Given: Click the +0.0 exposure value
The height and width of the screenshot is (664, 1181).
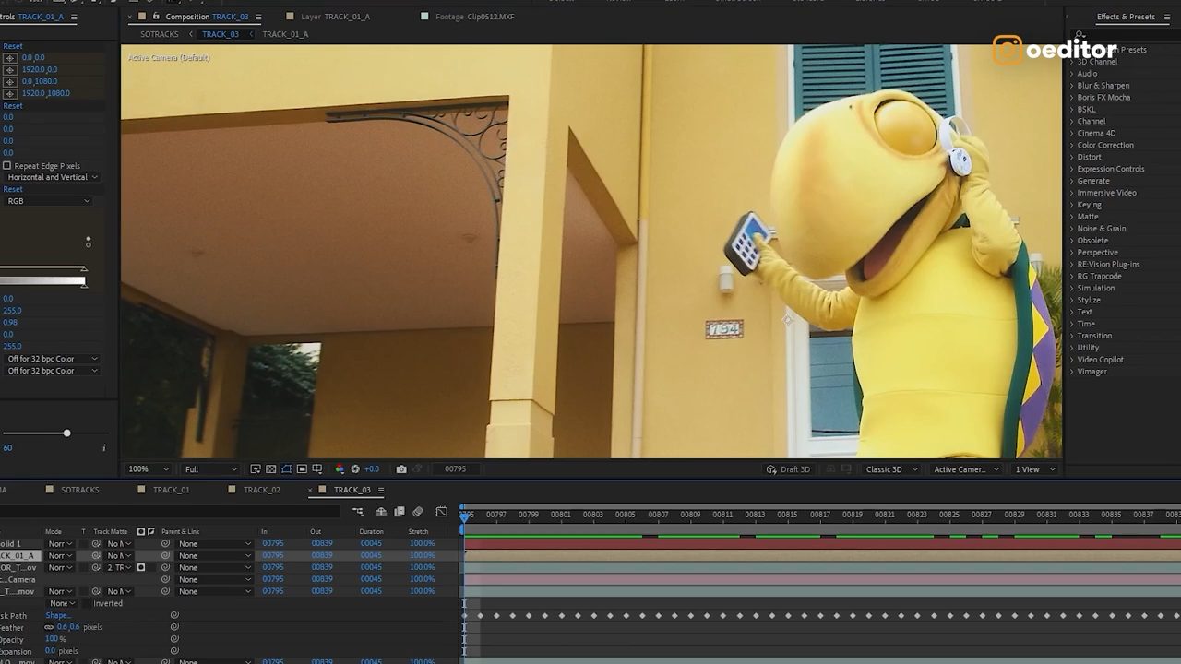Looking at the screenshot, I should [372, 469].
